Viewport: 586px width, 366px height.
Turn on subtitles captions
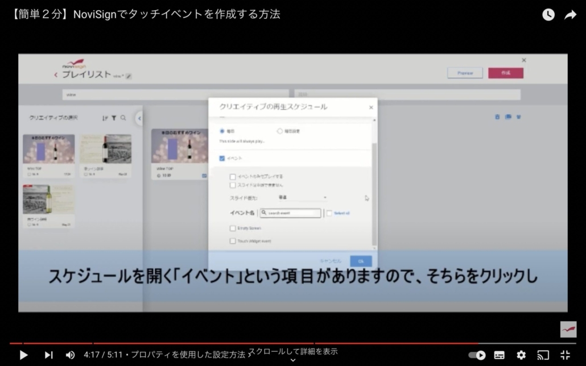[x=500, y=355]
